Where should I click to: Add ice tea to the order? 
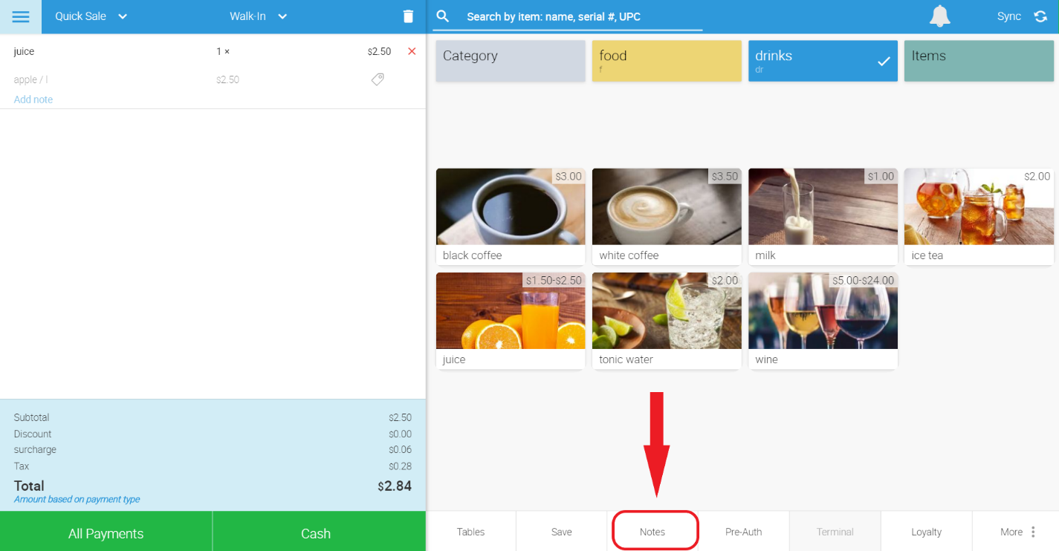coord(979,217)
